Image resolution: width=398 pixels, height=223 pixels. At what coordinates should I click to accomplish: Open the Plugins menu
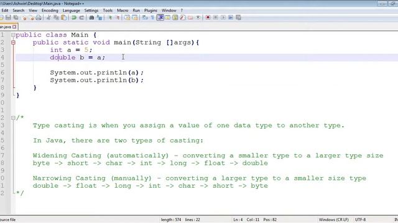(150, 11)
